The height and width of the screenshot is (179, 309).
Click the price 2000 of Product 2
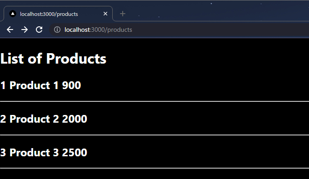(75, 119)
